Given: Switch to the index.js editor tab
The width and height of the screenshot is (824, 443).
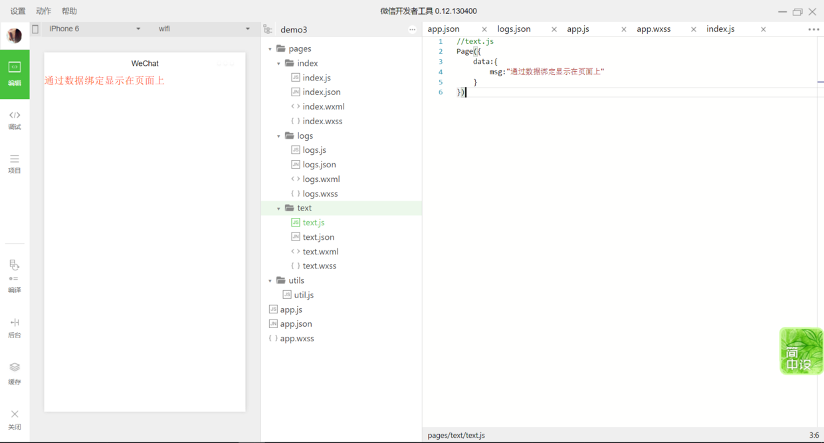Looking at the screenshot, I should 720,29.
